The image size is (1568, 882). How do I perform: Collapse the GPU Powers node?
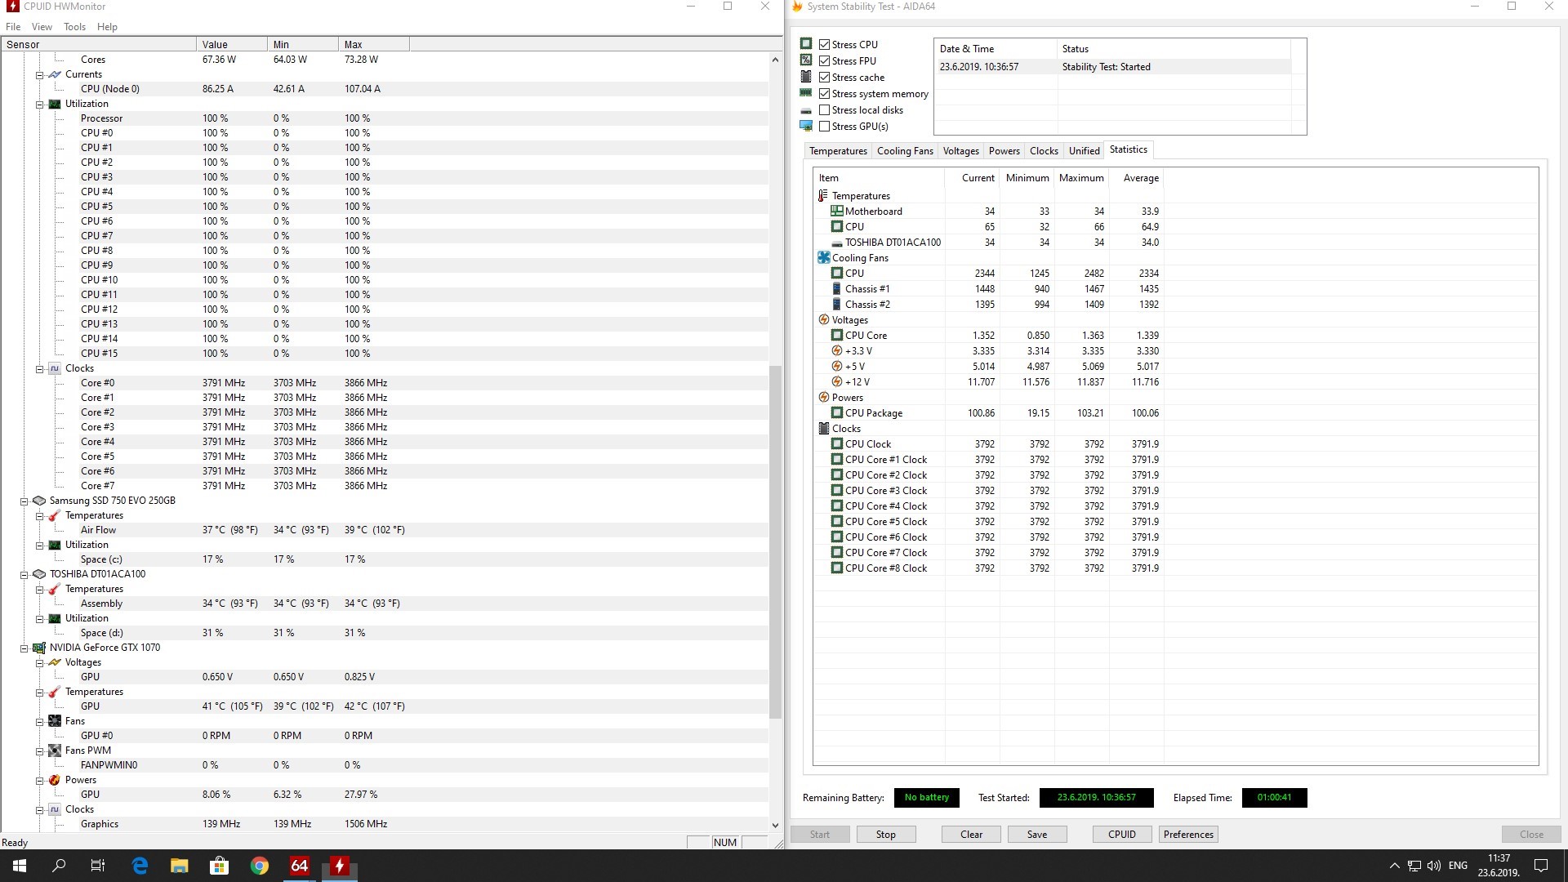(x=39, y=780)
